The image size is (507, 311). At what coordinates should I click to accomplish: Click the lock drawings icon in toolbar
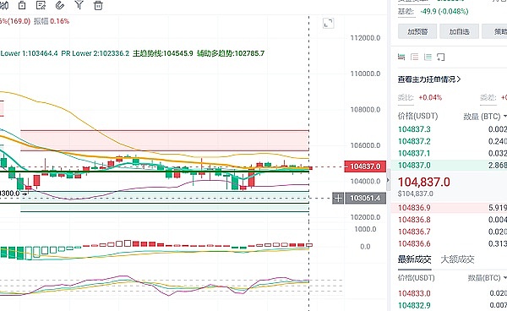[x=22, y=5]
